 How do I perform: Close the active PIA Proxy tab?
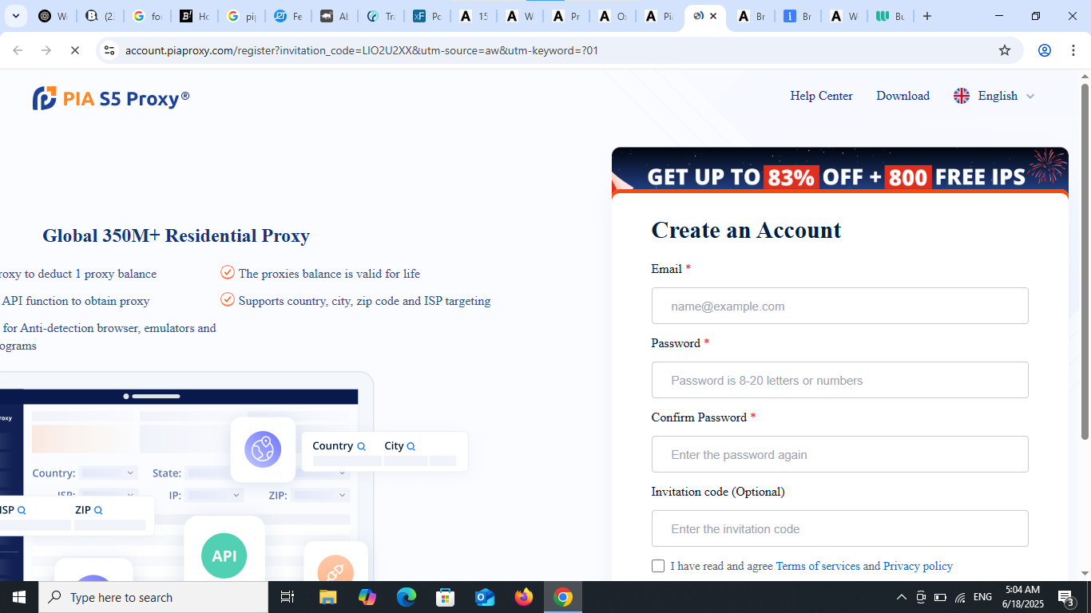(713, 16)
